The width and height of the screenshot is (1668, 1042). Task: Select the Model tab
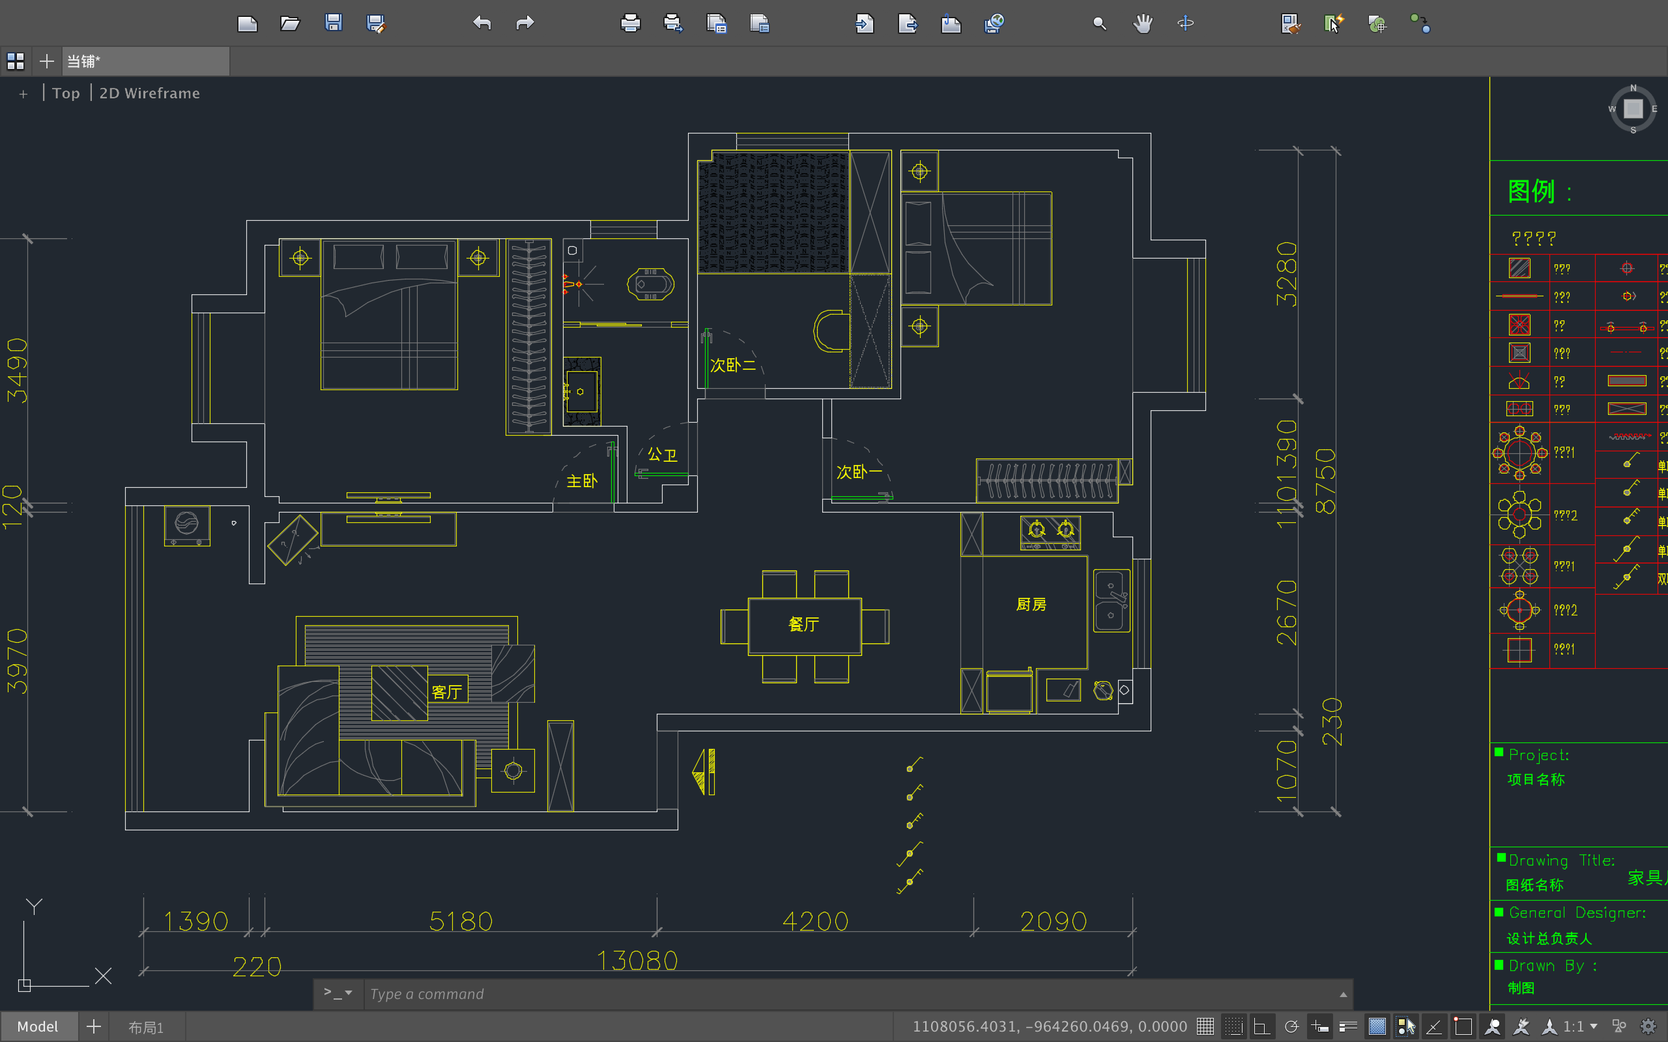(x=38, y=1027)
